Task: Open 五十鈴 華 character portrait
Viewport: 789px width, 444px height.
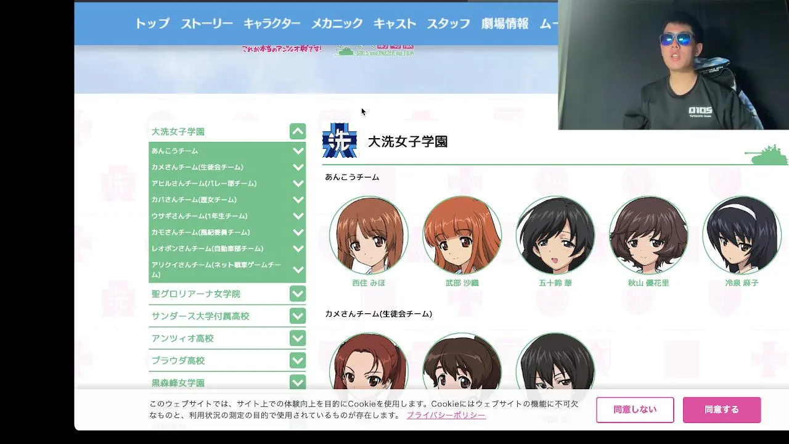Action: click(555, 235)
